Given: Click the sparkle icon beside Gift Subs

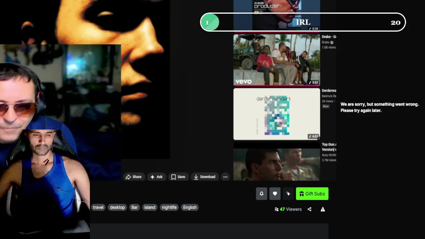Looking at the screenshot, I should coord(288,194).
